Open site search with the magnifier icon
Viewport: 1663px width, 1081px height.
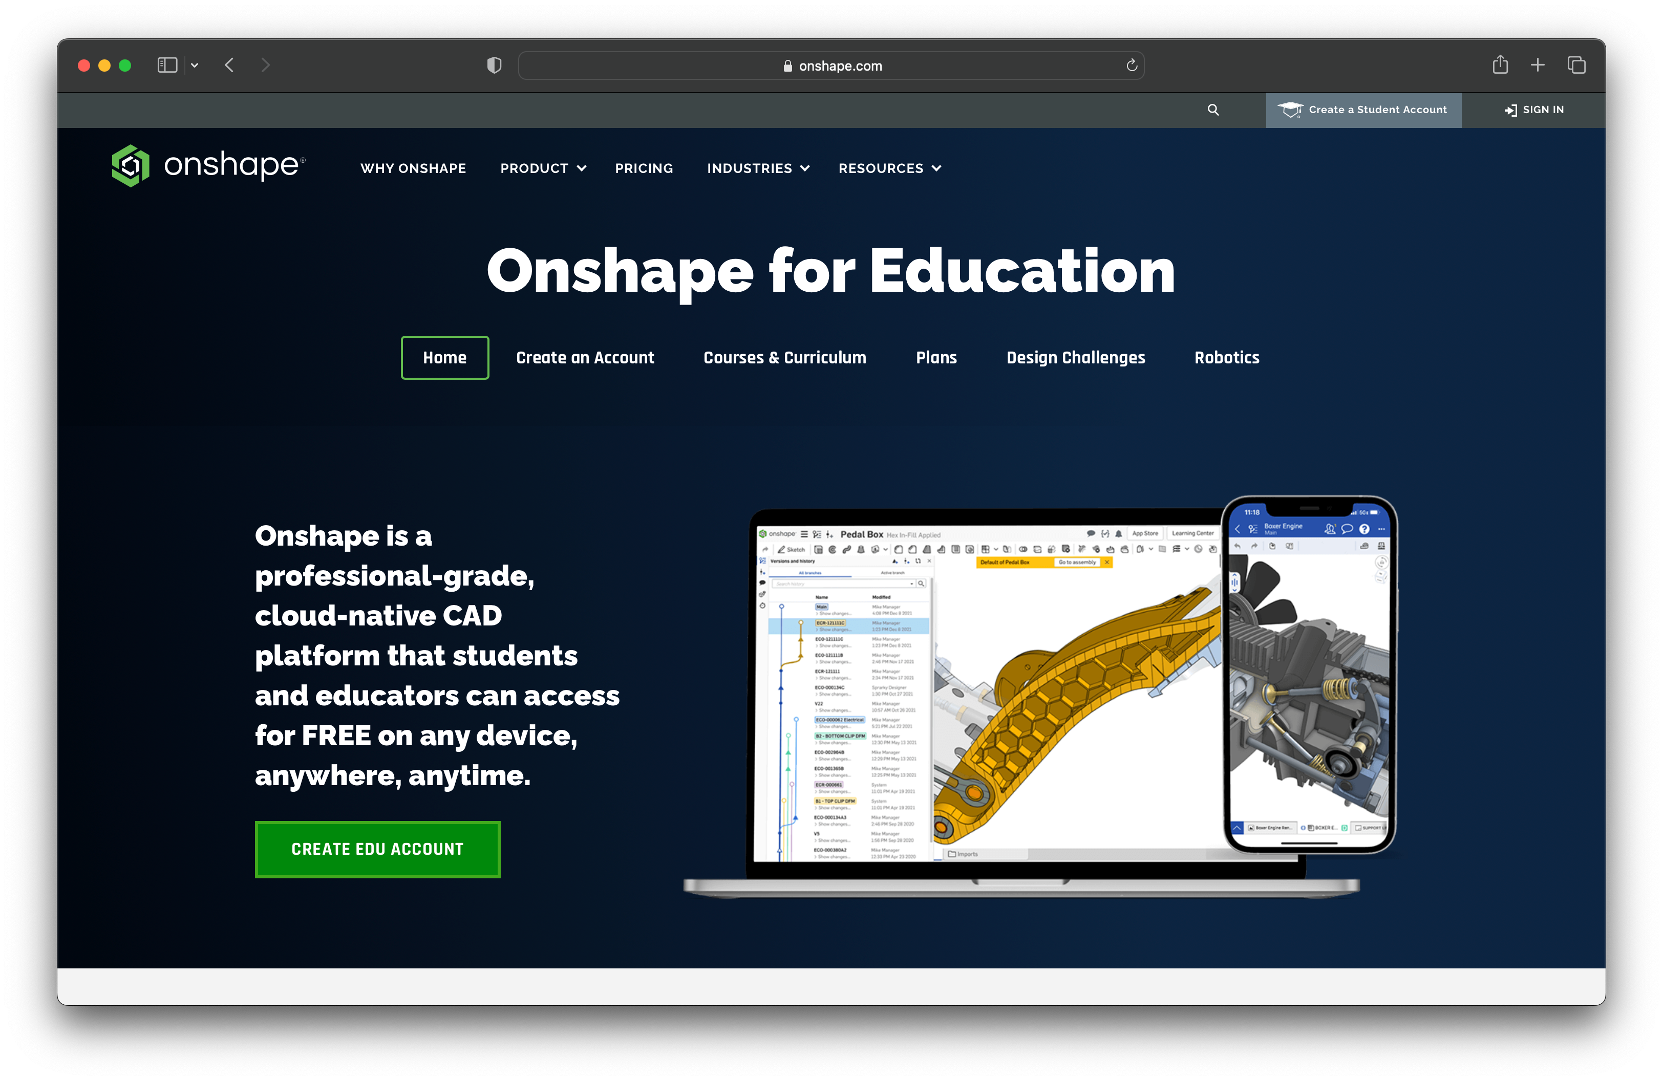[x=1213, y=110]
